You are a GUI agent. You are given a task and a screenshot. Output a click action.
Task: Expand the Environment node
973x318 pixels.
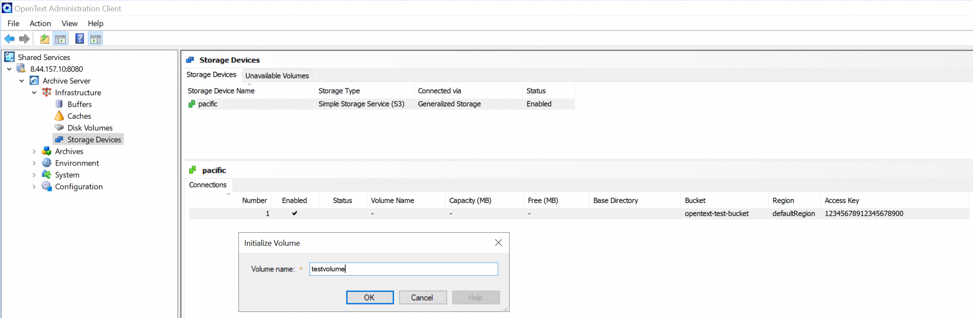34,163
